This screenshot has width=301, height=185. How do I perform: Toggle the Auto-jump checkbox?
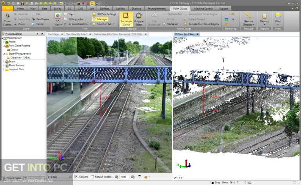pos(76,177)
